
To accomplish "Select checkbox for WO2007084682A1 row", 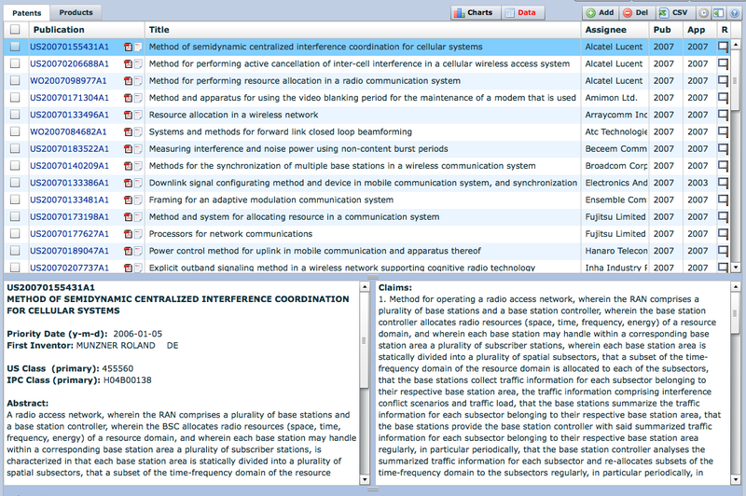I will pos(14,132).
